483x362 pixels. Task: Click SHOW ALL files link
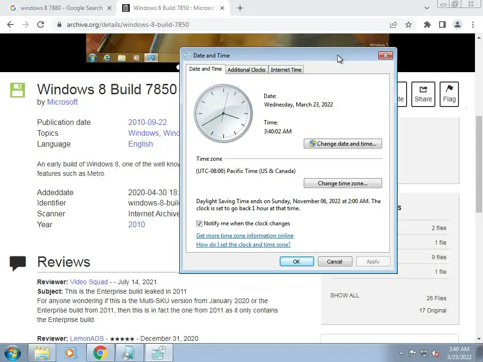coord(345,296)
